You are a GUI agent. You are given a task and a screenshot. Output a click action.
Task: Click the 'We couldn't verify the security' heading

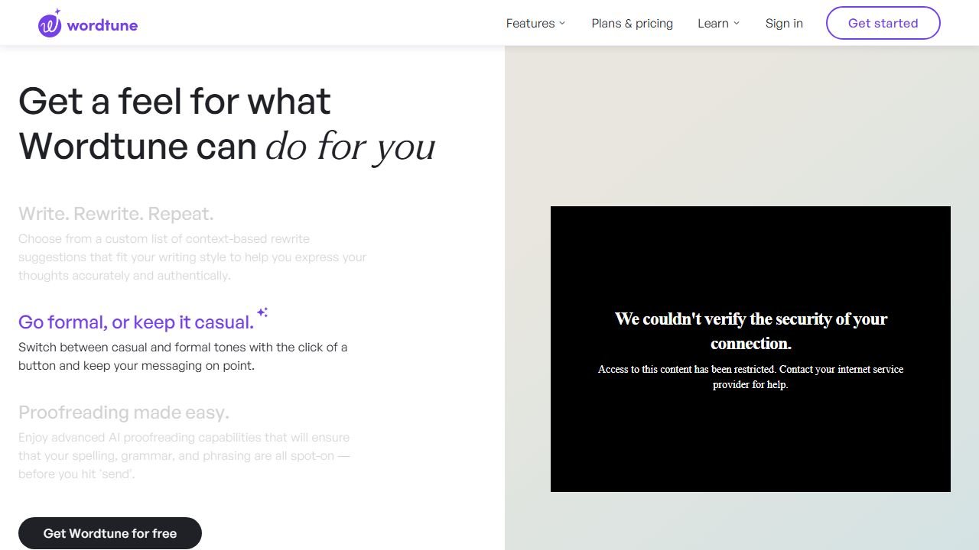tap(750, 331)
